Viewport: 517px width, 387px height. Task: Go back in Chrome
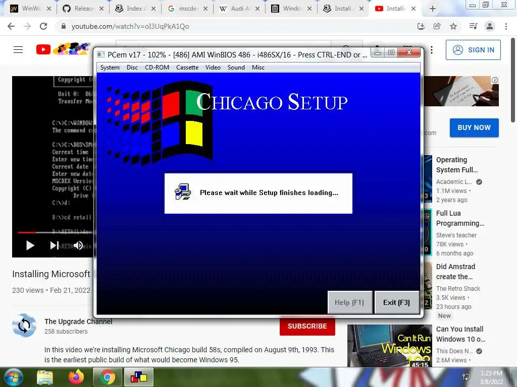[11, 26]
